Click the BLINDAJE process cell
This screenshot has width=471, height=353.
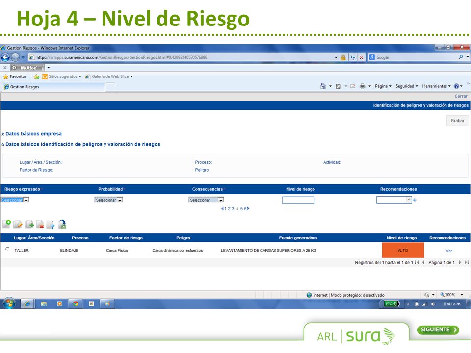(69, 251)
